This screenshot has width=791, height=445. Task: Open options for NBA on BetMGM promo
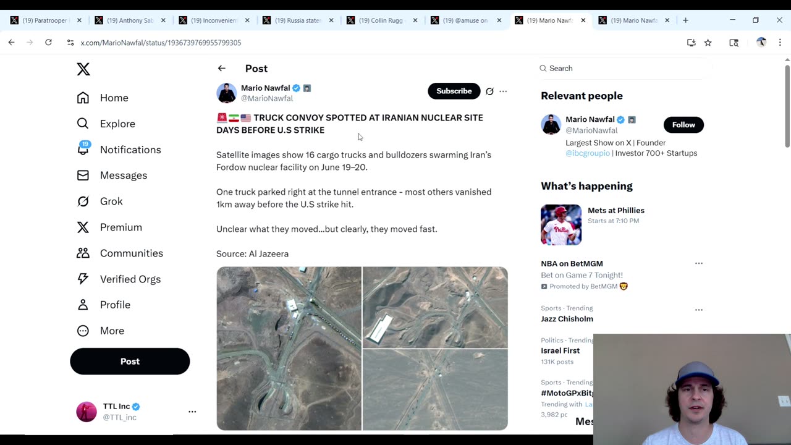[x=699, y=263]
